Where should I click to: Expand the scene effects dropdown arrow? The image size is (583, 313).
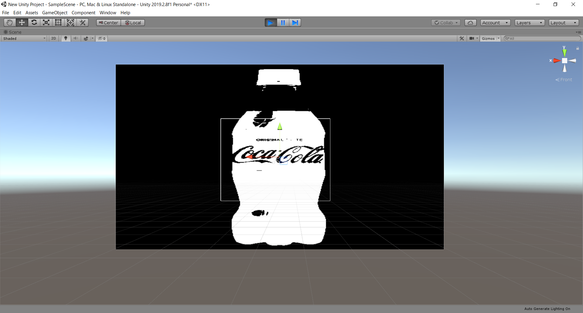pos(93,39)
